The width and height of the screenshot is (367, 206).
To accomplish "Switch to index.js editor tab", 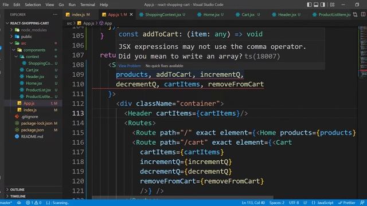I will [80, 14].
